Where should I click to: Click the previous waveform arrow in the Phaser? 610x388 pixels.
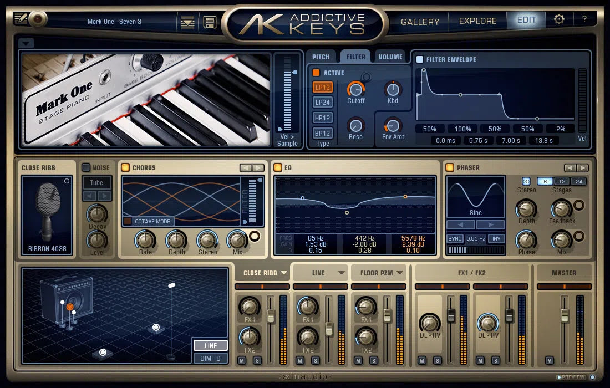click(x=461, y=223)
